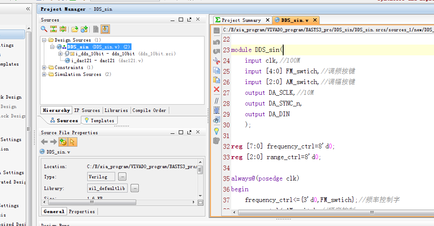
Task: Collapse all sources in the hierarchy tree
Action: pos(53,29)
